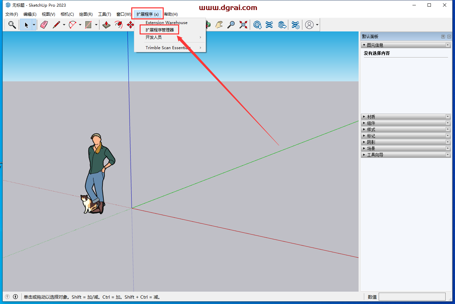The height and width of the screenshot is (304, 455).
Task: Close the 图元信息 panel section
Action: (x=448, y=45)
